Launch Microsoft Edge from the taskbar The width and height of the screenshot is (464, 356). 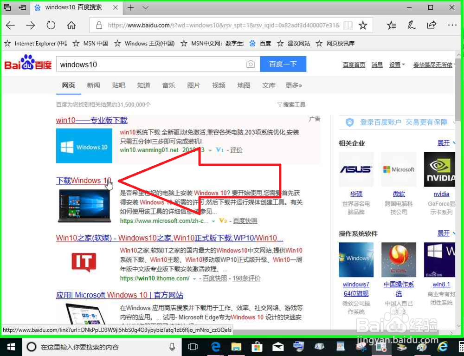[x=215, y=347]
